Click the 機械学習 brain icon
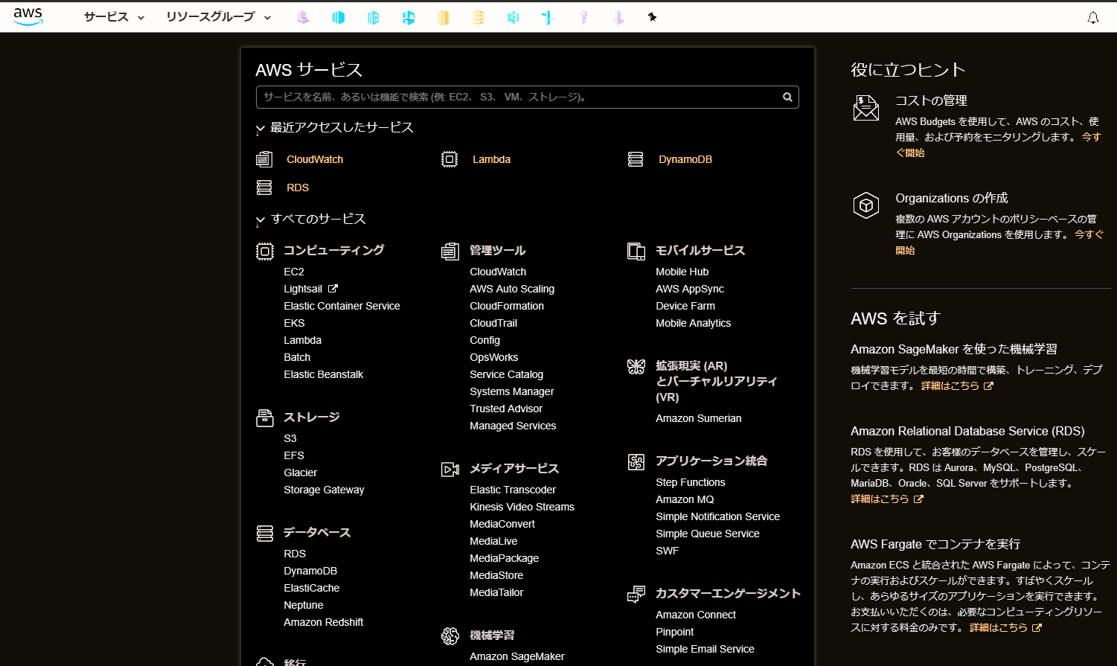1117x666 pixels. click(450, 636)
